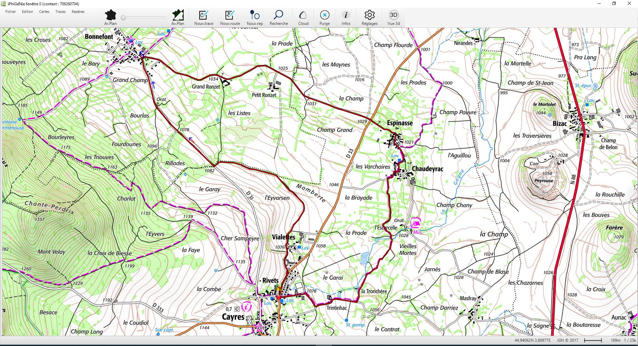Click the magenta campsite icon near l'Escarcelle
638x346 pixels.
tap(415, 223)
